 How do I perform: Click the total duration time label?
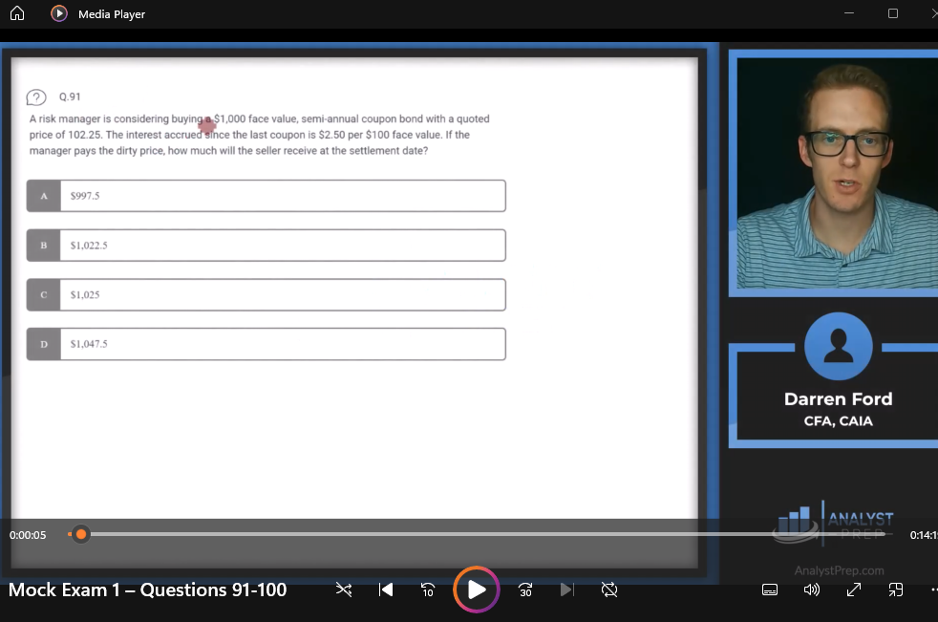923,535
